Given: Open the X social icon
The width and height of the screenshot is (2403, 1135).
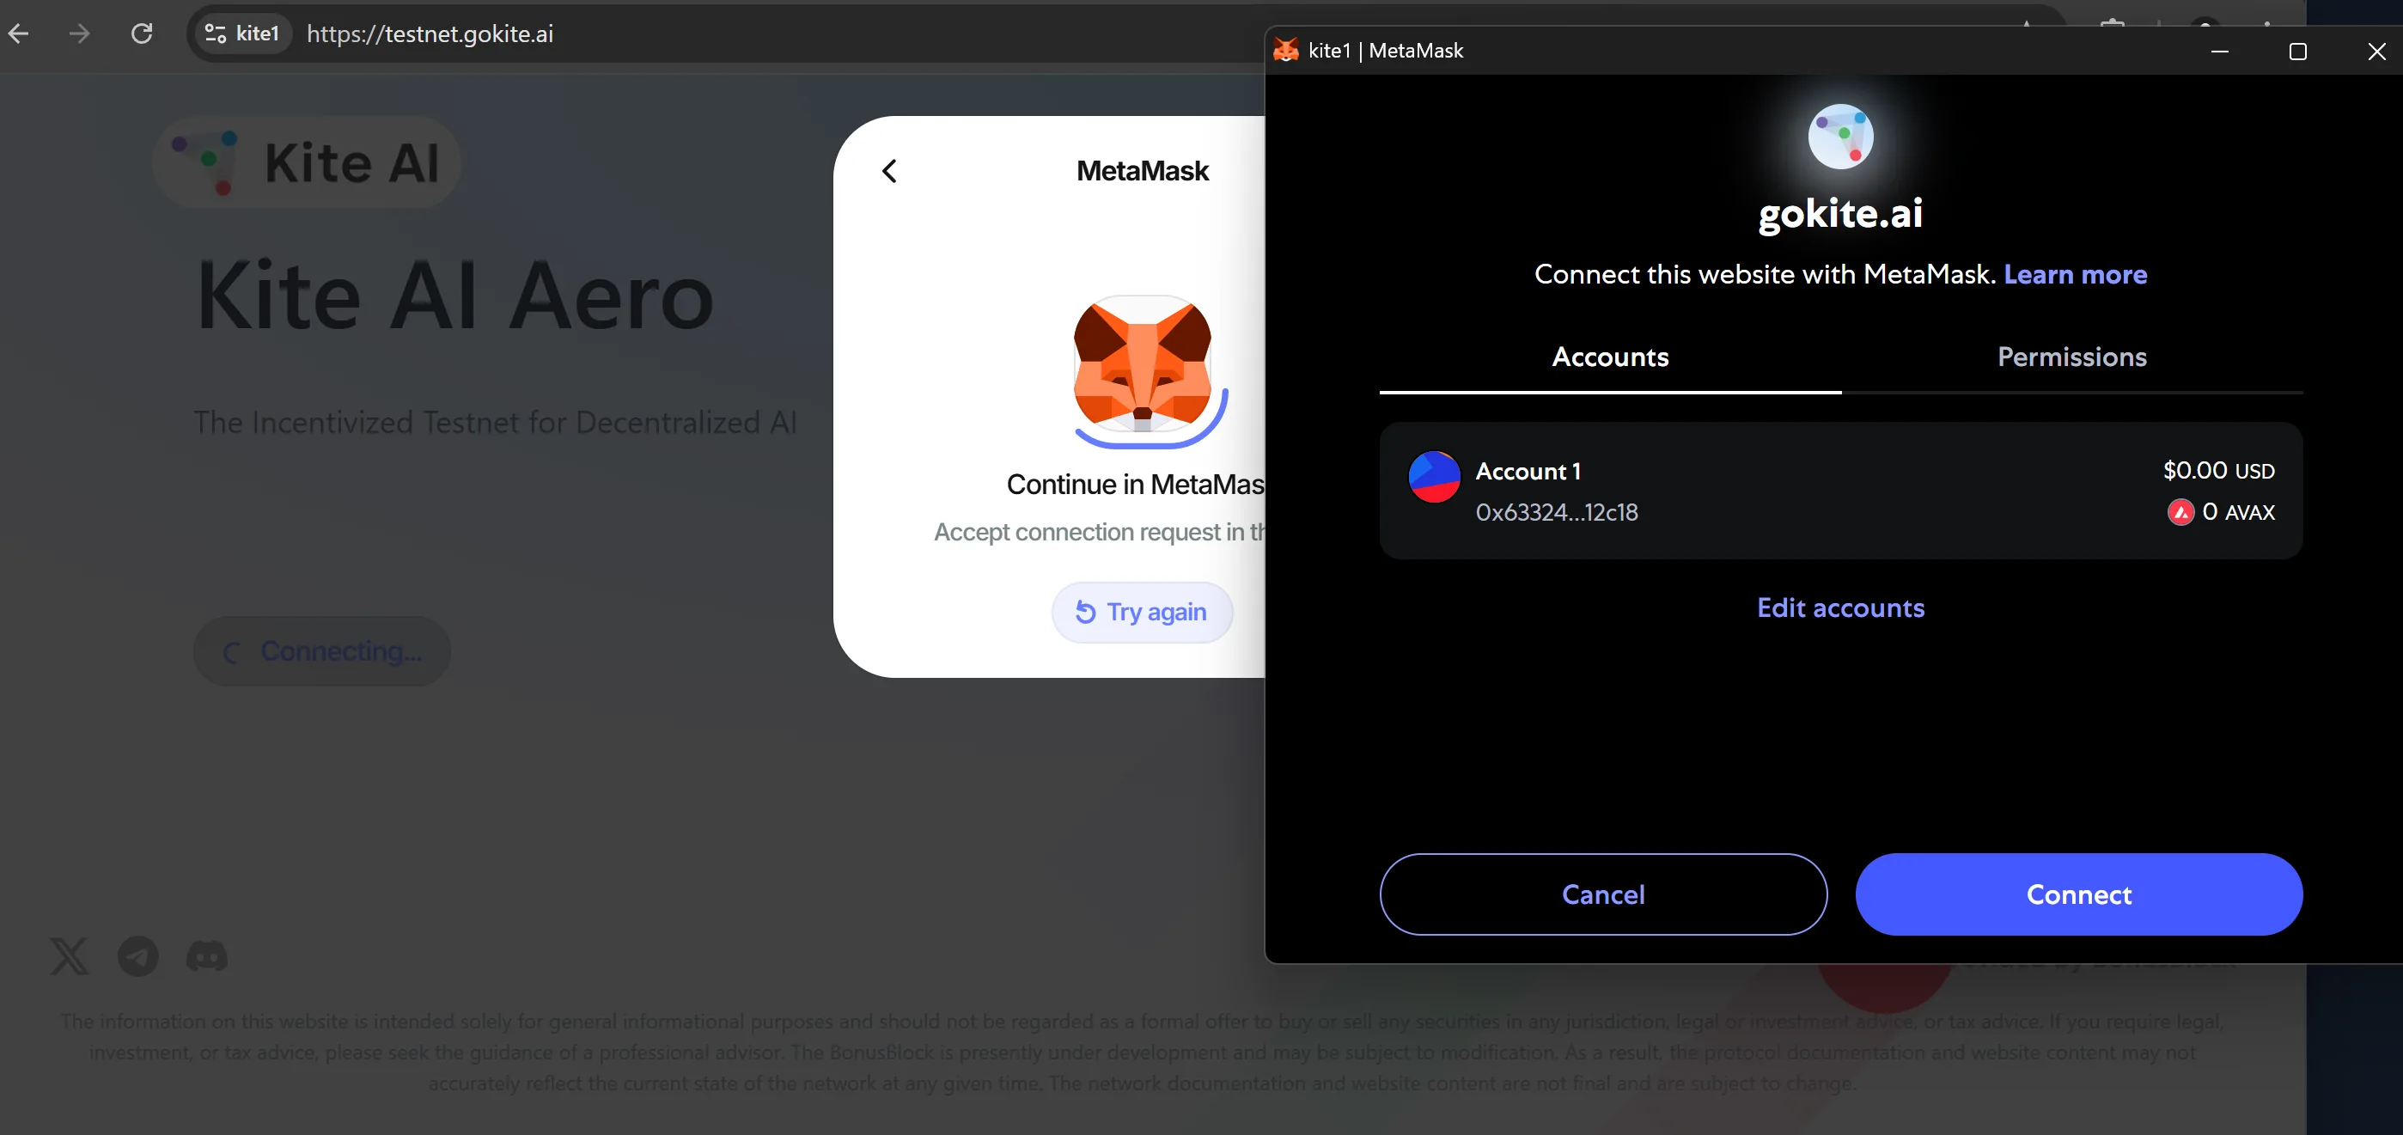Looking at the screenshot, I should [69, 956].
